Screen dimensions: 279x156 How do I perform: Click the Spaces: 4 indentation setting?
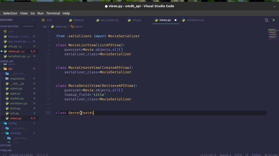225,155
